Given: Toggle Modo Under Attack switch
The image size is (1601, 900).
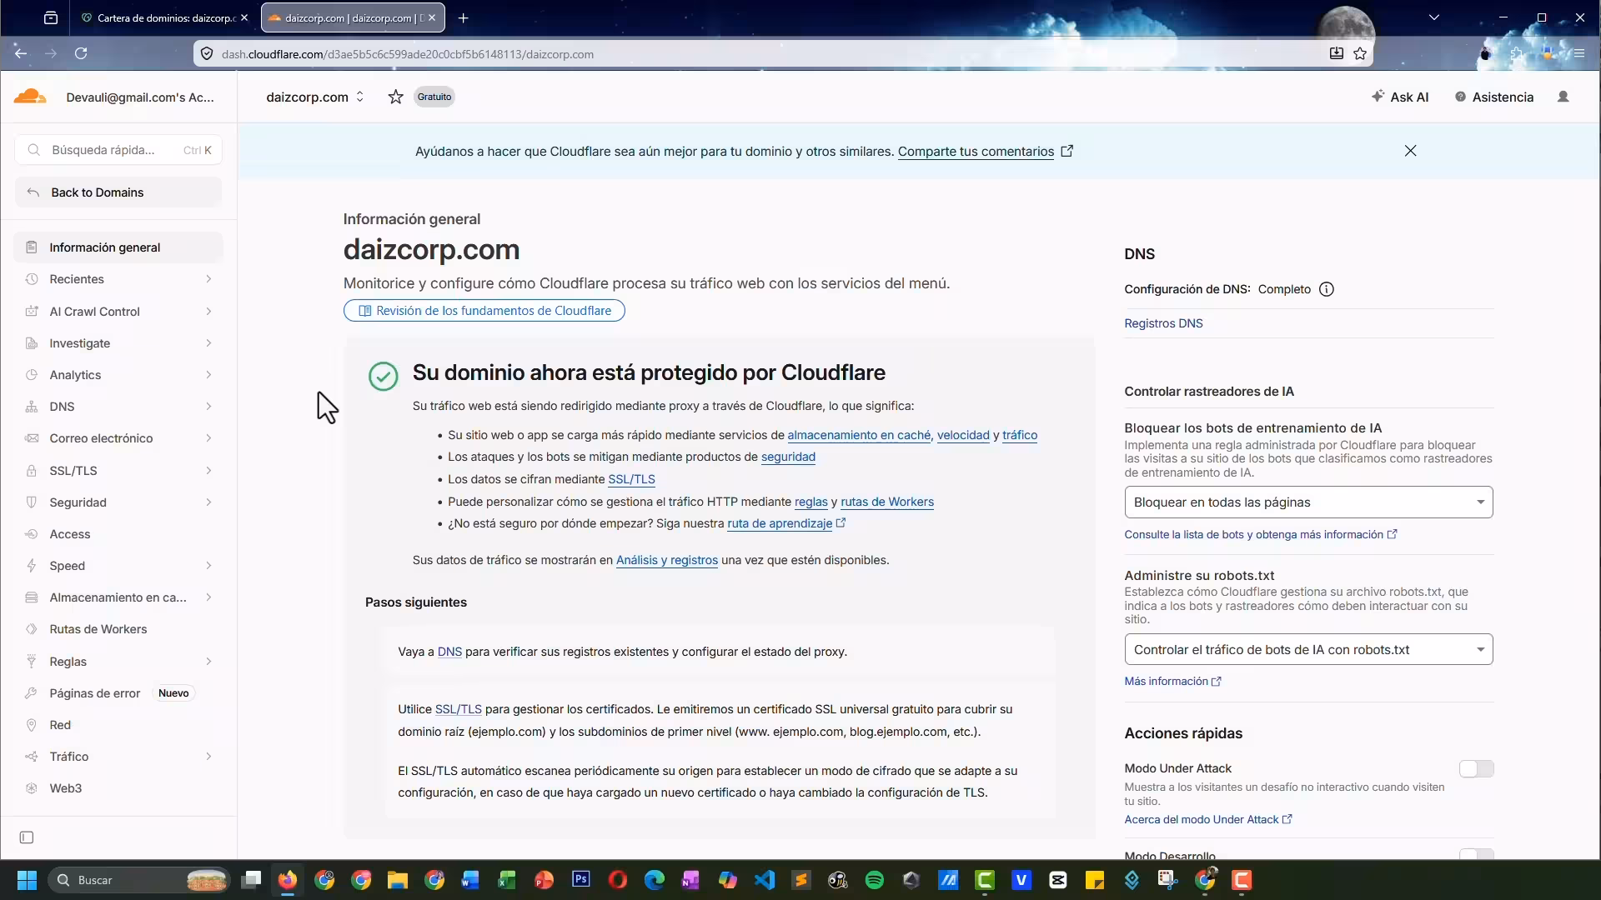Looking at the screenshot, I should pos(1476,768).
